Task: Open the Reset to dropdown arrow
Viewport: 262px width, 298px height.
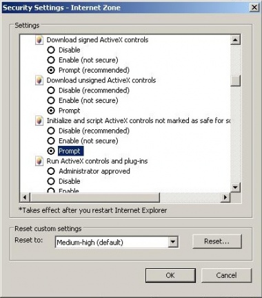Action: 173,242
